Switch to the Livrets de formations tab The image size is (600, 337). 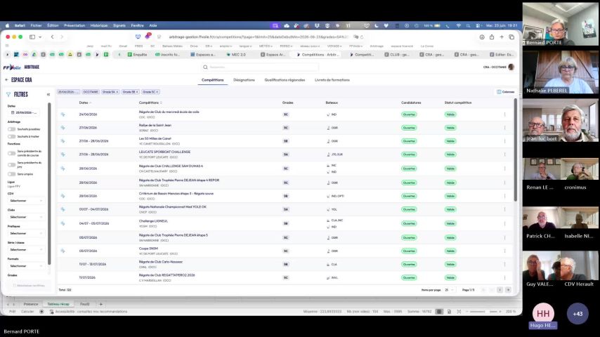[x=332, y=80]
